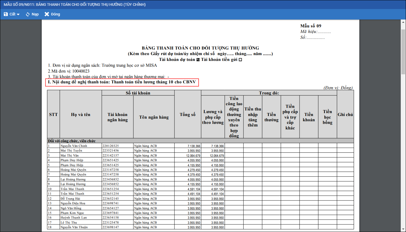Image resolution: width=406 pixels, height=232 pixels.
Task: Select account number 223142157 for Mai Thị Vân
Action: [x=111, y=155]
